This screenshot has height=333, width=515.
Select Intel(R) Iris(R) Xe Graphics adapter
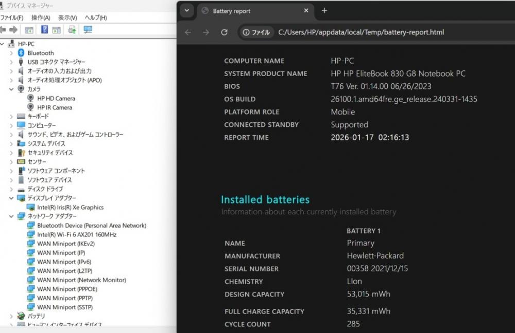[x=70, y=207]
